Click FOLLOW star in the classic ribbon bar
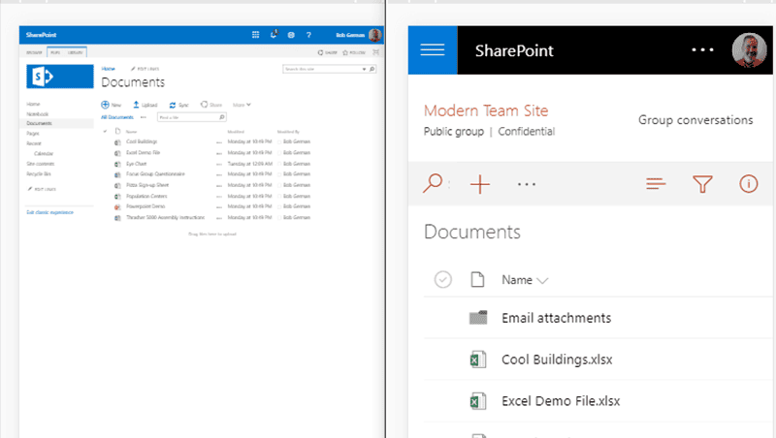This screenshot has width=776, height=438. click(354, 52)
